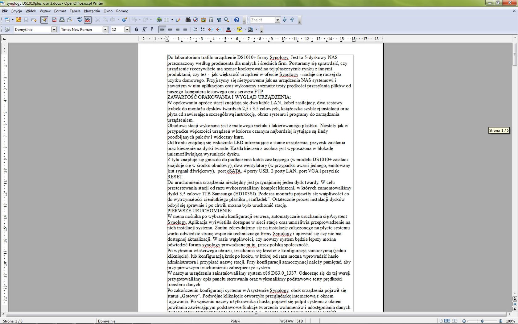The height and width of the screenshot is (324, 518).
Task: Open the Wstaw menu
Action: (45, 11)
